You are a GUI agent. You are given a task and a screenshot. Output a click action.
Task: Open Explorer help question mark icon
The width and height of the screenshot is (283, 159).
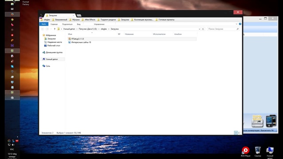(x=240, y=24)
